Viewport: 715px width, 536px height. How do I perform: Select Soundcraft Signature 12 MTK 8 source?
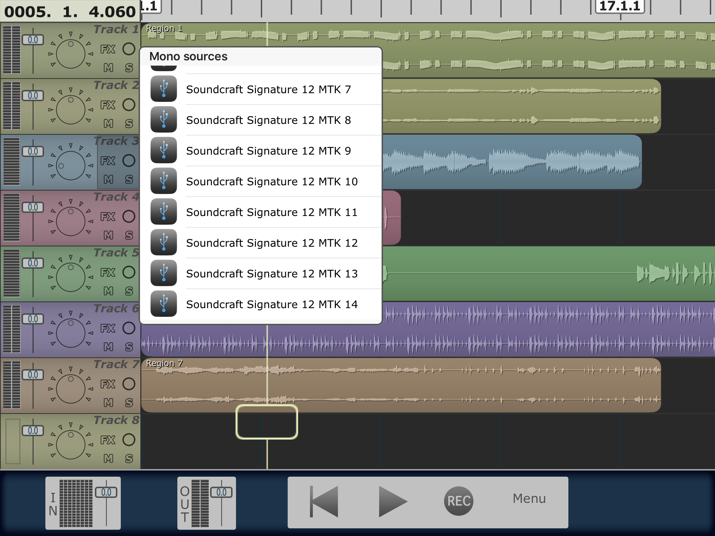point(261,120)
